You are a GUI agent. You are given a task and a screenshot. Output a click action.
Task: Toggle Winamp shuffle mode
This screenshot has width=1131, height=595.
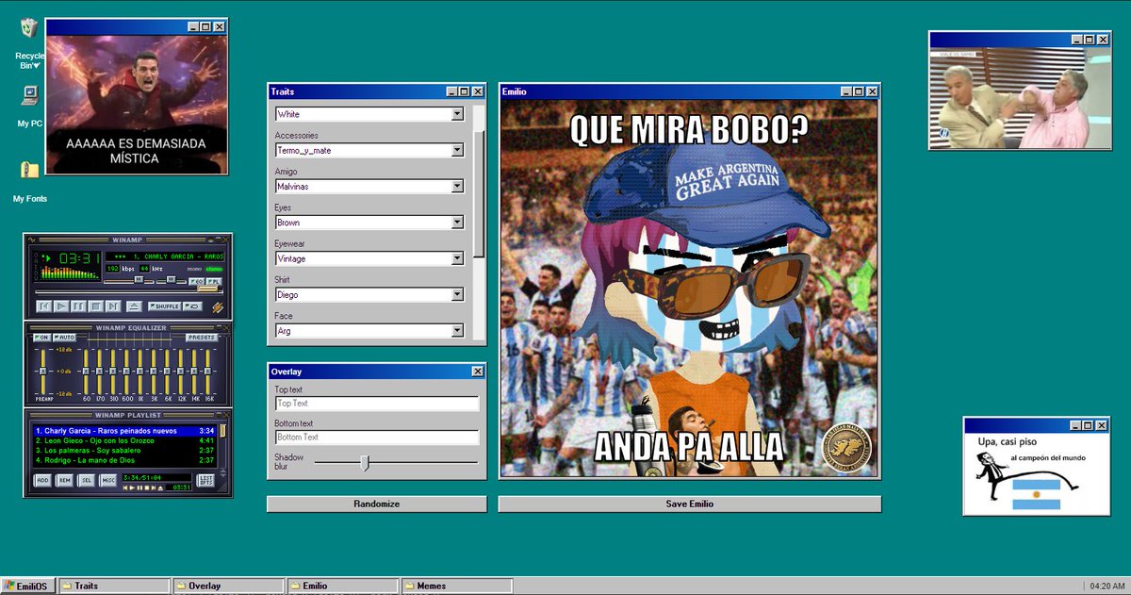164,306
